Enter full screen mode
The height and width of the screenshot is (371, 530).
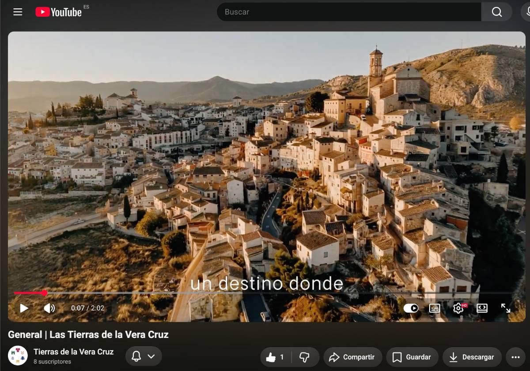[506, 308]
